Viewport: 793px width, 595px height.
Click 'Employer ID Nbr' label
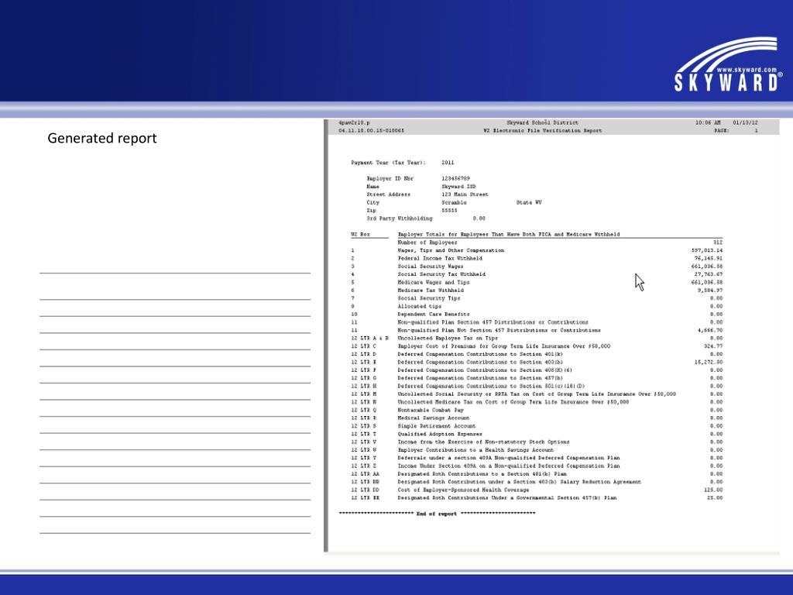tap(390, 179)
